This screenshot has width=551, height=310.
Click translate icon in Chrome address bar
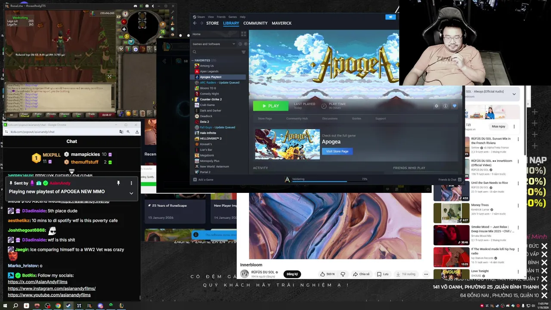[121, 131]
